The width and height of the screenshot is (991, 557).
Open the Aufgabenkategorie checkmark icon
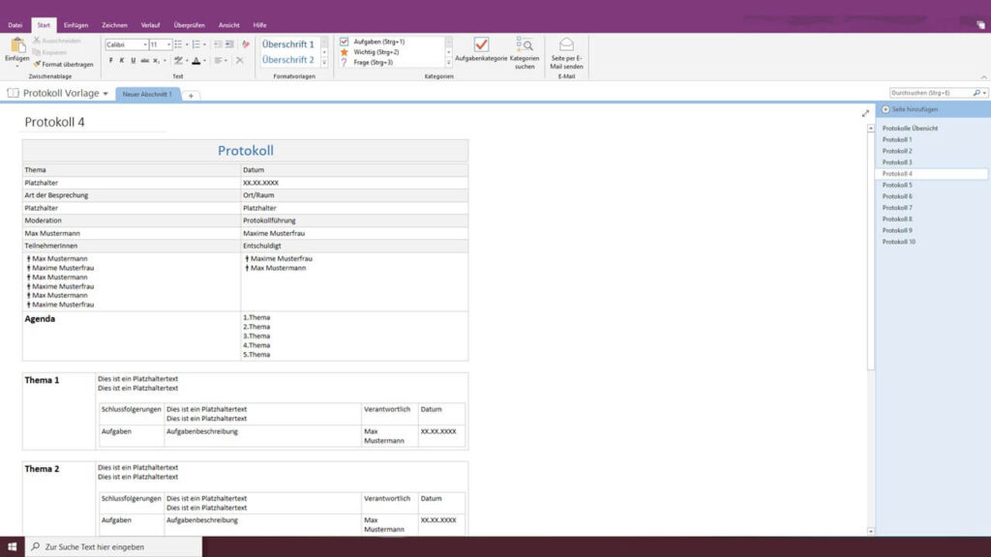pos(481,44)
